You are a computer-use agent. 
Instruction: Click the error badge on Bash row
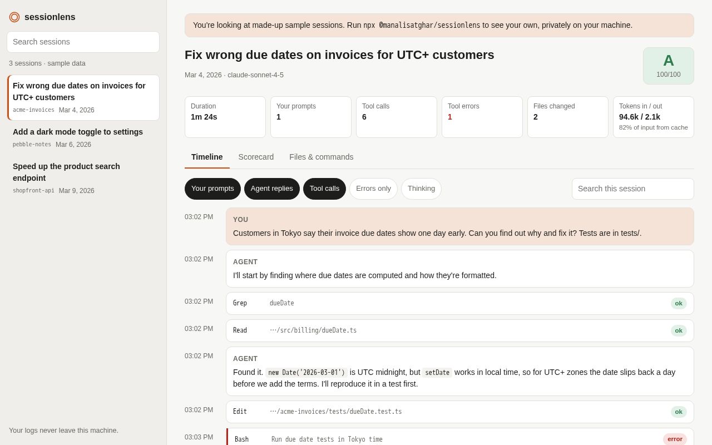coord(675,439)
